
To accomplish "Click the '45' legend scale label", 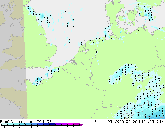I will tap(74, 127).
